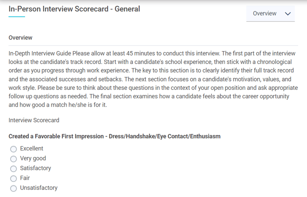Select the Excellent radio button
The height and width of the screenshot is (197, 307).
pyautogui.click(x=13, y=149)
